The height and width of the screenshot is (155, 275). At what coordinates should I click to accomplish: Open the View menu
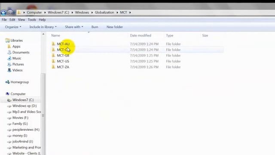click(x=21, y=20)
